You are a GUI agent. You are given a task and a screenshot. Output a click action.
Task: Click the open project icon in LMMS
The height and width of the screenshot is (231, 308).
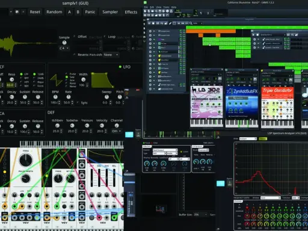(x=152, y=11)
